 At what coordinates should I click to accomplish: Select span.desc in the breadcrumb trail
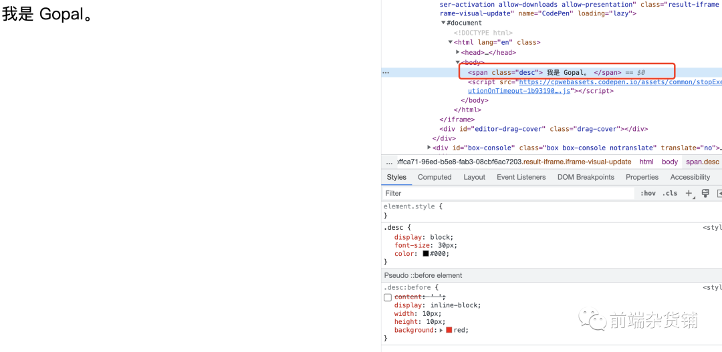click(x=702, y=162)
